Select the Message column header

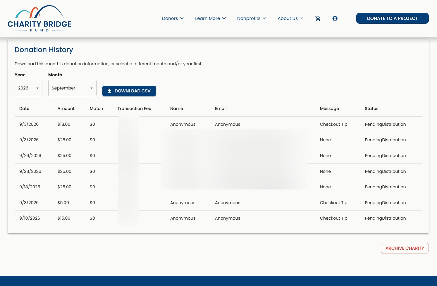(329, 108)
